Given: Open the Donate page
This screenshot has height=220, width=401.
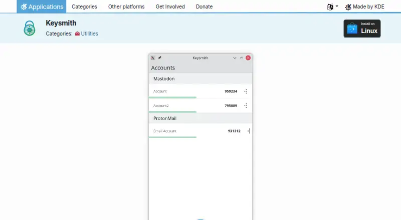Looking at the screenshot, I should [x=204, y=6].
